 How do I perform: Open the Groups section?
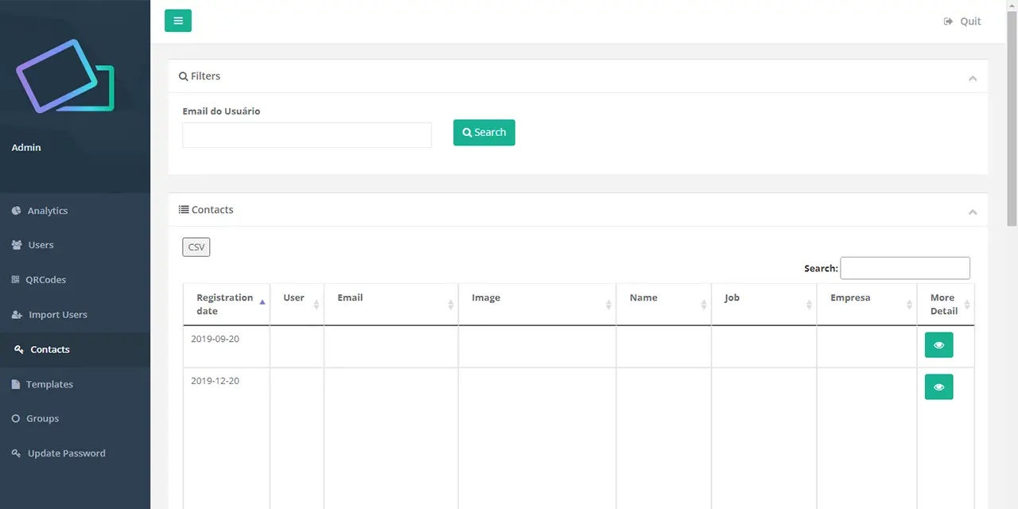click(42, 418)
